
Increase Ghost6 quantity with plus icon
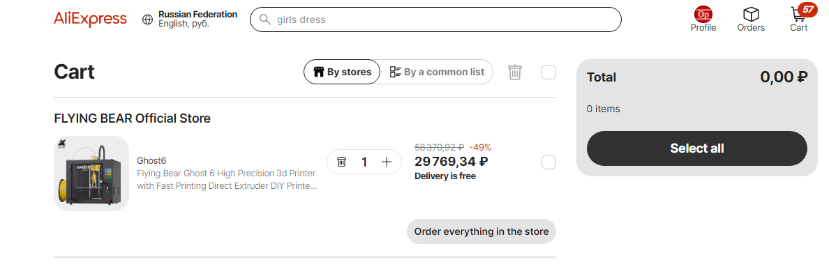[387, 162]
